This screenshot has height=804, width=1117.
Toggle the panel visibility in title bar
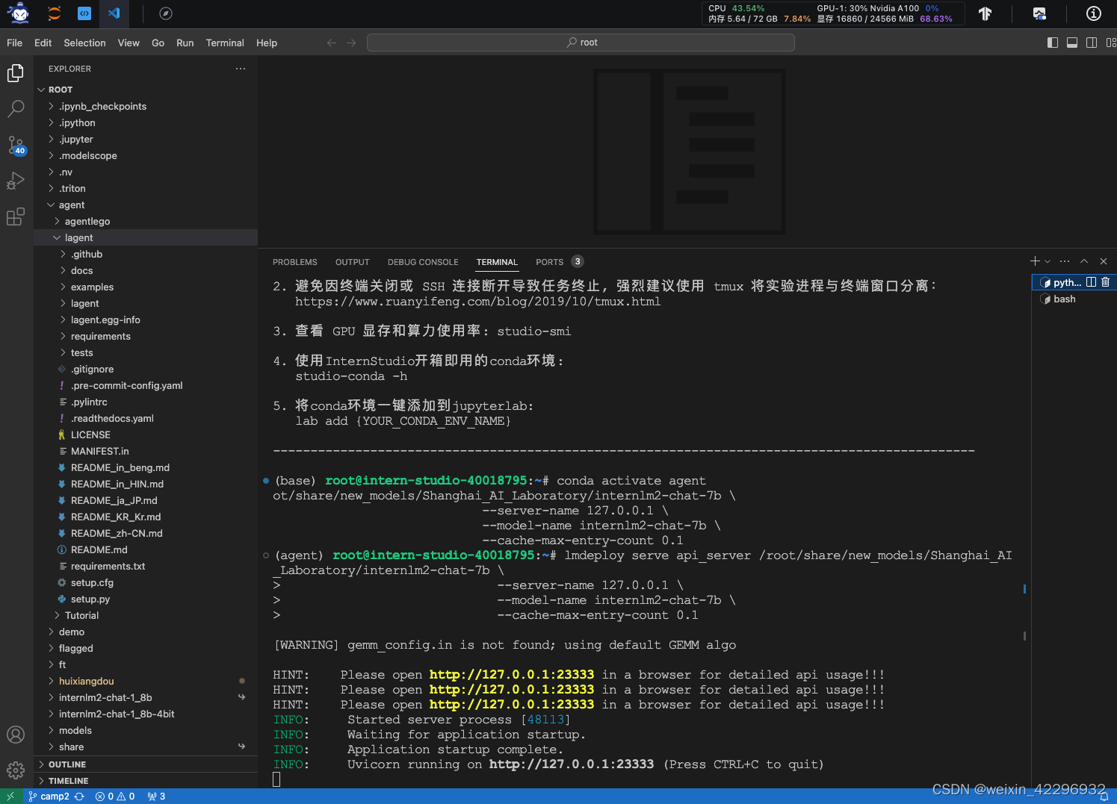(1073, 43)
